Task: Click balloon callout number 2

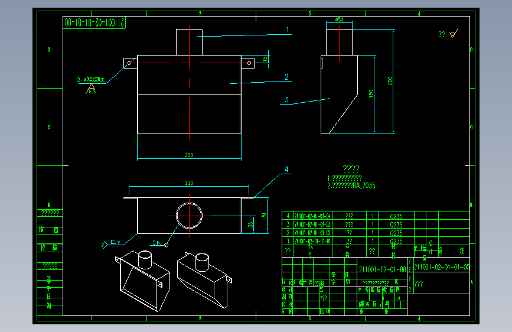Action: tap(286, 77)
